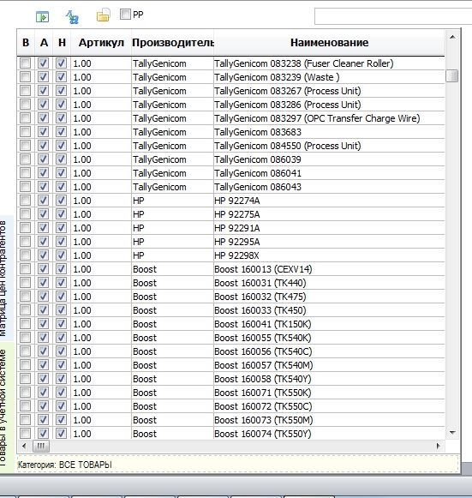The width and height of the screenshot is (472, 498).
Task: Click the B column header
Action: point(26,43)
